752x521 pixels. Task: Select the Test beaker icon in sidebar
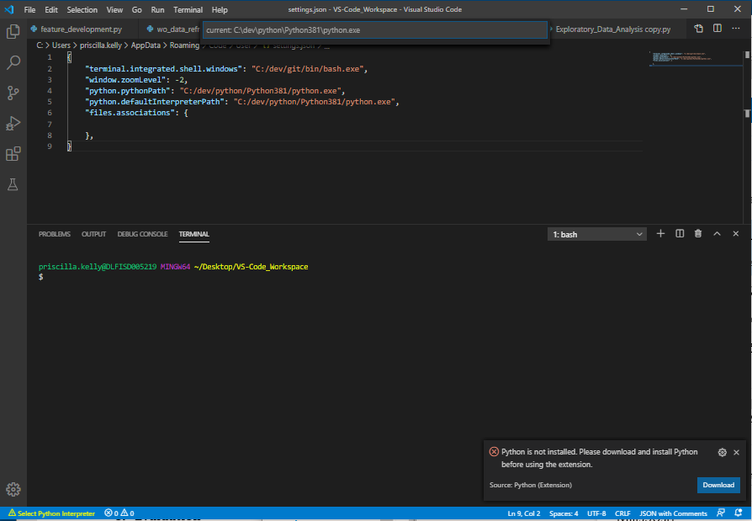[13, 184]
